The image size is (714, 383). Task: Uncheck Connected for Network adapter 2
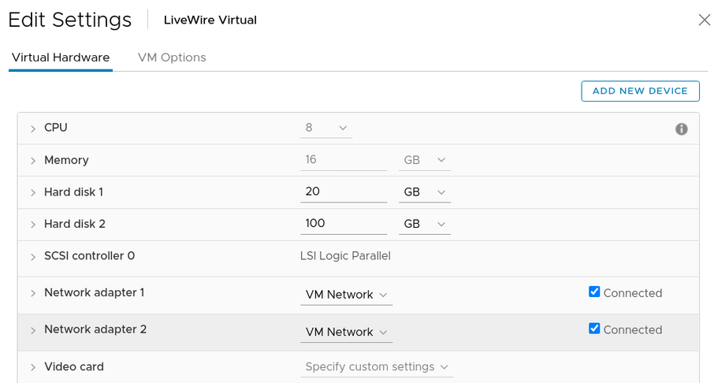coord(594,329)
